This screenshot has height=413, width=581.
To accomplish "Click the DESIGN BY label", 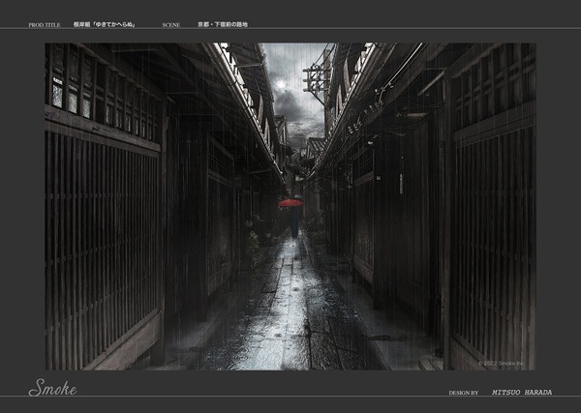I will pos(464,393).
